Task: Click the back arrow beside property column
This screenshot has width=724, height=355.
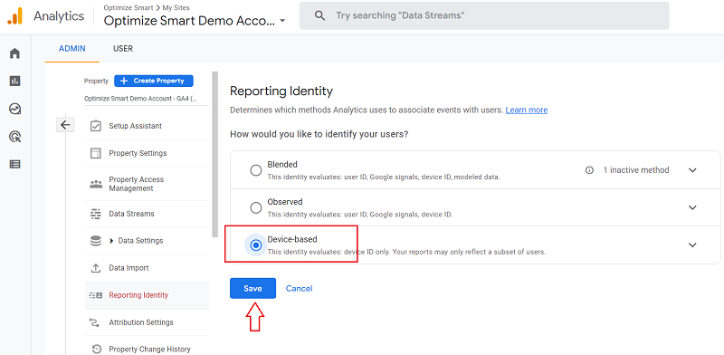Action: pyautogui.click(x=65, y=125)
